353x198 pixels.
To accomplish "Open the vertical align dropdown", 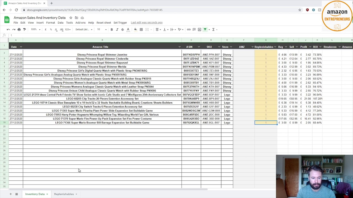I will (165, 29).
